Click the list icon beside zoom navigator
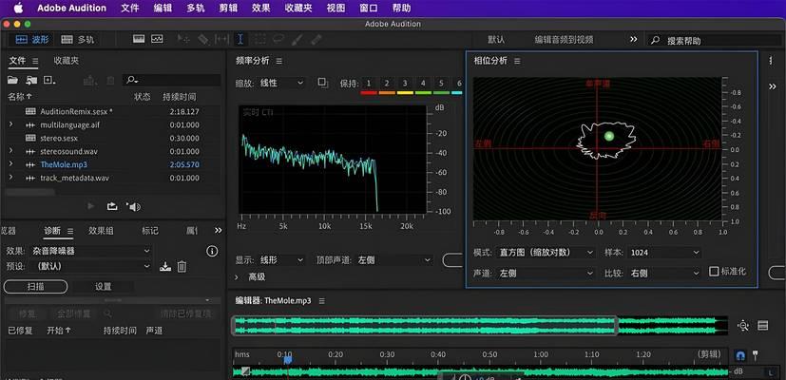The image size is (786, 380). (763, 326)
